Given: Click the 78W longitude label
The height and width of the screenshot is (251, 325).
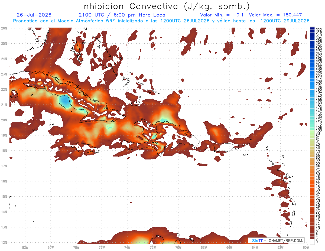Looking at the screenshot, I should tap(76, 247).
